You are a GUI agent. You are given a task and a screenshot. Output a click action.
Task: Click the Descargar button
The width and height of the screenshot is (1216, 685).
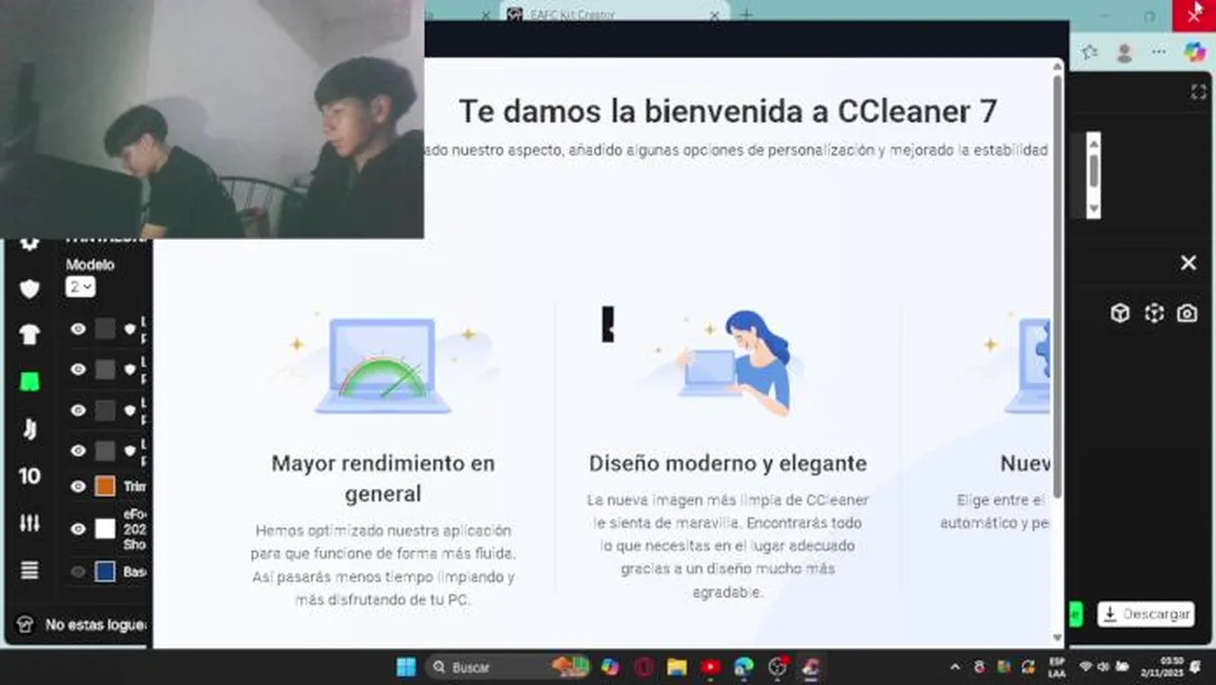click(1146, 614)
